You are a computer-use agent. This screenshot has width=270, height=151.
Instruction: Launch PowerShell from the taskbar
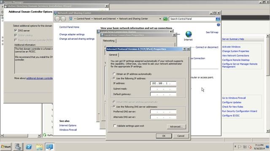29,147
